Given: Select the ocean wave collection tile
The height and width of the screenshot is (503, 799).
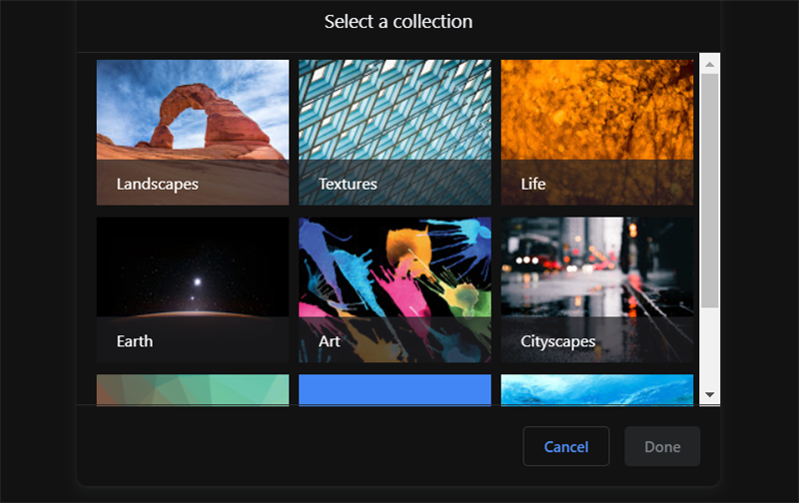Looking at the screenshot, I should pos(596,390).
